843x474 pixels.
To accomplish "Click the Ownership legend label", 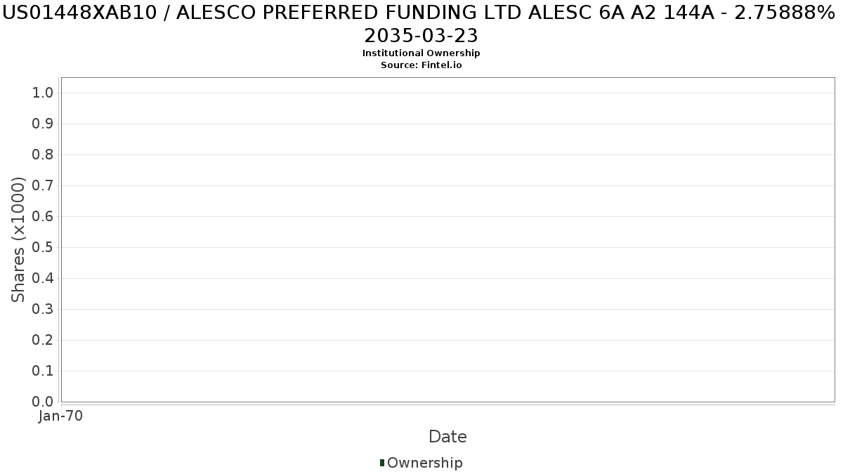I will coord(424,463).
